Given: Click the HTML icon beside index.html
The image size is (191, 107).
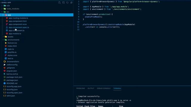Looking at the screenshot, I should click(6, 46).
